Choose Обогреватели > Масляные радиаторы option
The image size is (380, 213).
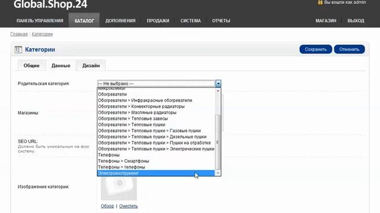pyautogui.click(x=156, y=112)
